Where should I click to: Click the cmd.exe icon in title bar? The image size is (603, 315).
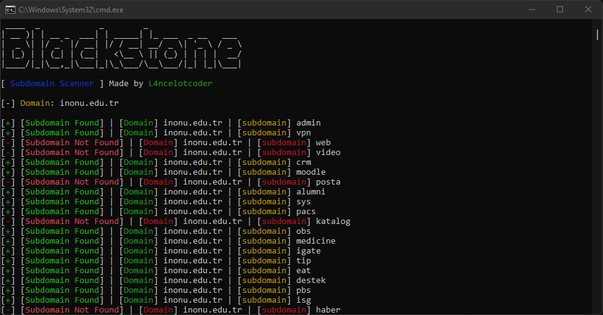tap(10, 10)
